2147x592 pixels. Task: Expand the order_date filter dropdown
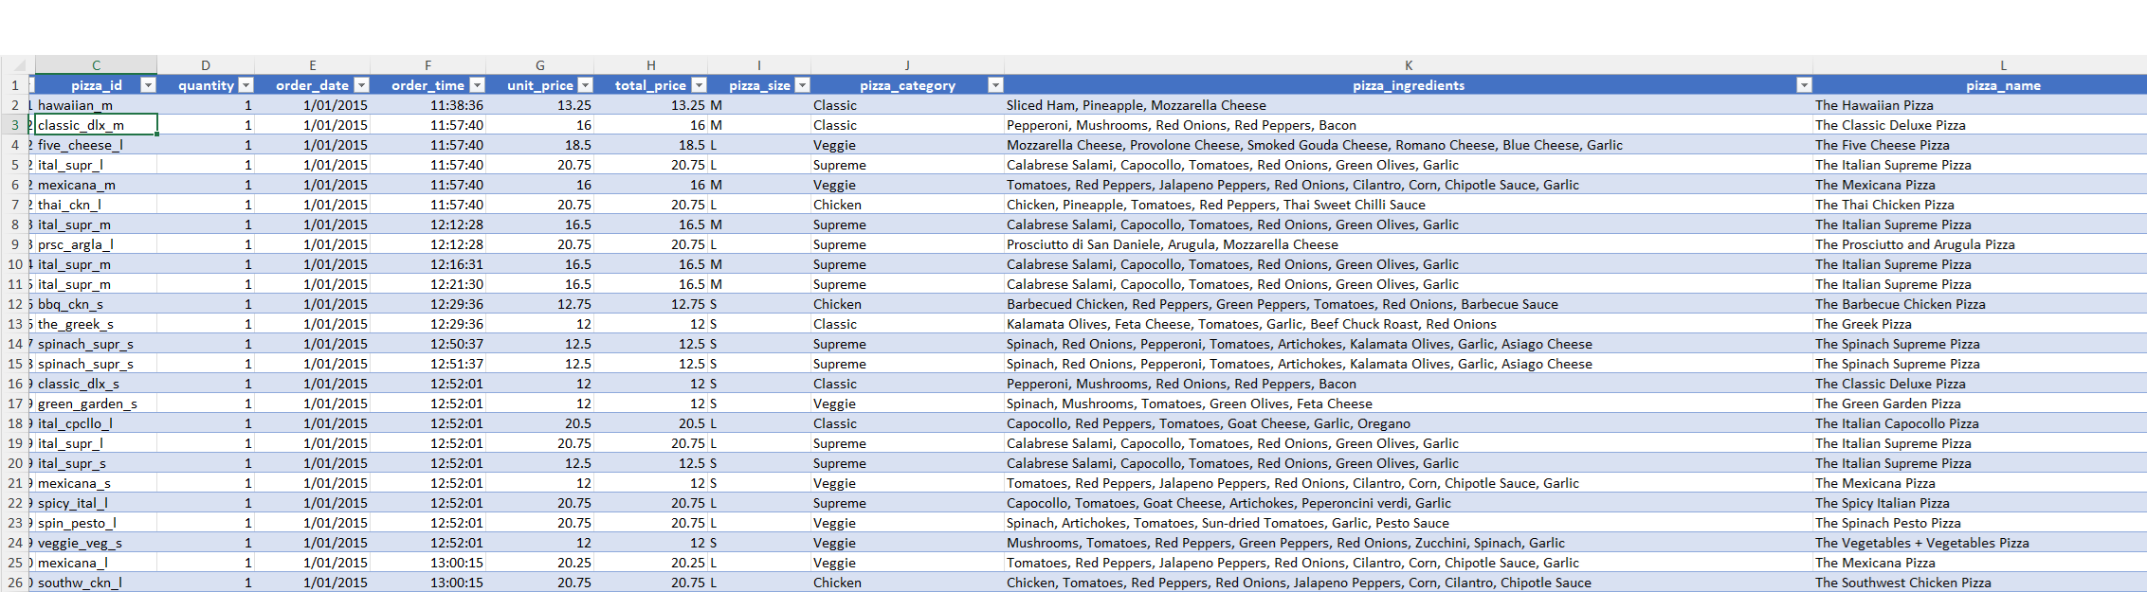(x=361, y=85)
